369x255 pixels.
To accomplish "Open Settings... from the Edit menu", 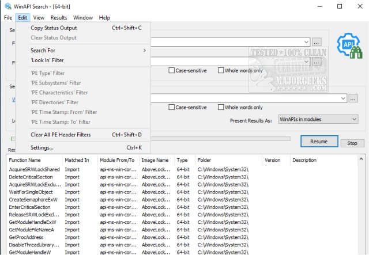I will pos(83,148).
